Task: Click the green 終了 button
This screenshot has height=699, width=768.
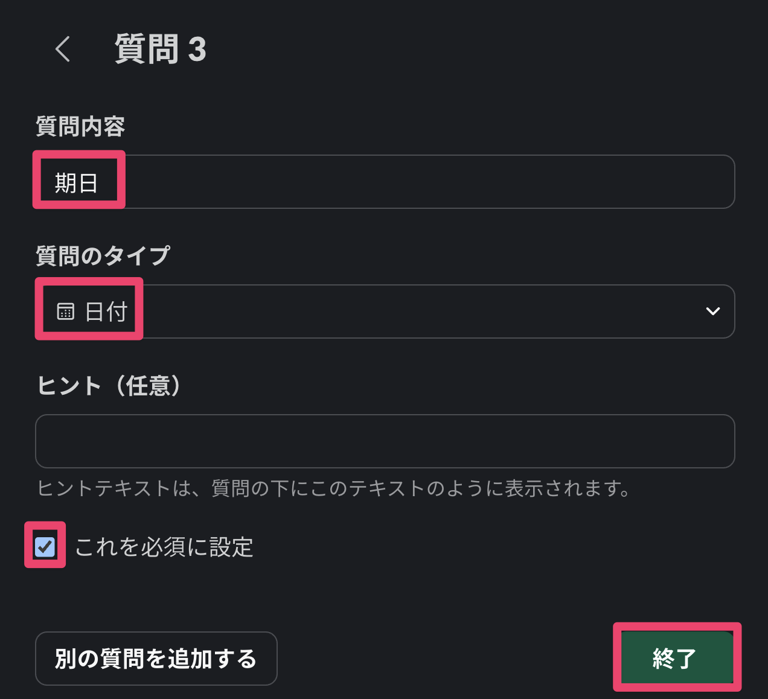Action: tap(676, 657)
